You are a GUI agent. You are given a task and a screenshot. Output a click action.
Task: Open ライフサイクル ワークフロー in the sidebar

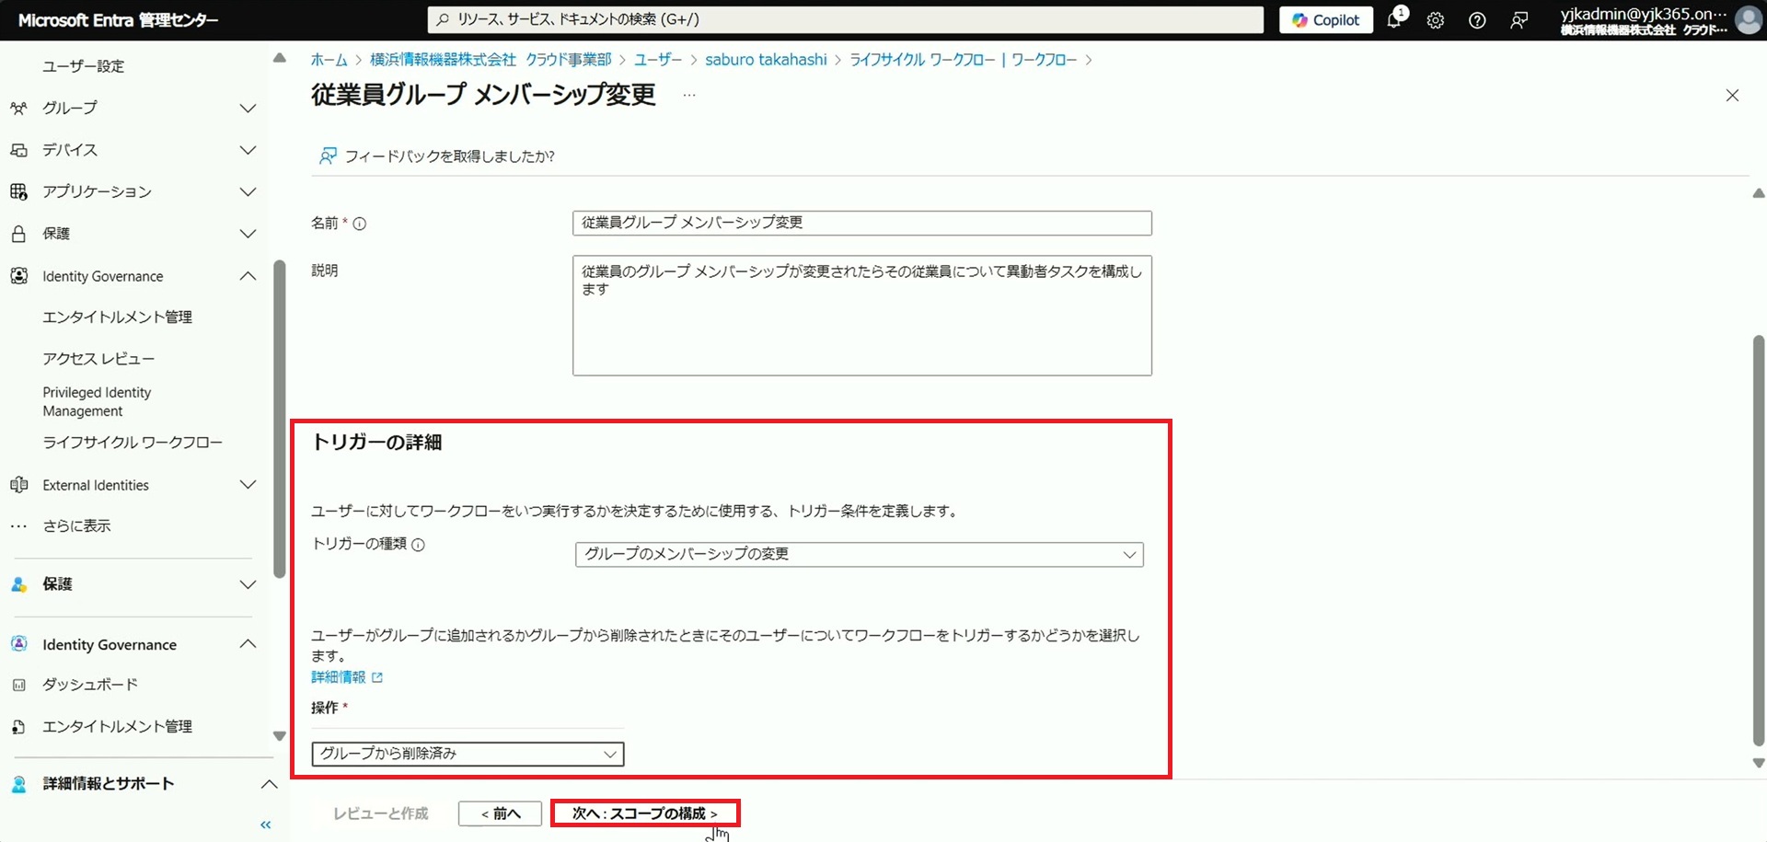[x=133, y=443]
